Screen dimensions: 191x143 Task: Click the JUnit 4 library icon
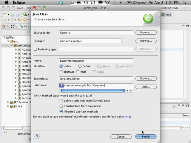click(12, 106)
